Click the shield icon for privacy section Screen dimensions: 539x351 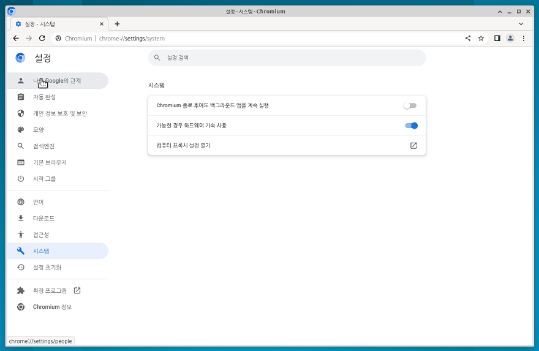pos(21,113)
